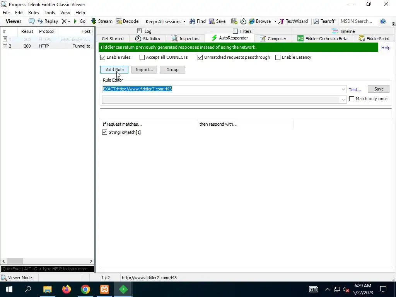Image resolution: width=396 pixels, height=297 pixels.
Task: Open Keep: All sessions dropdown
Action: [x=166, y=22]
